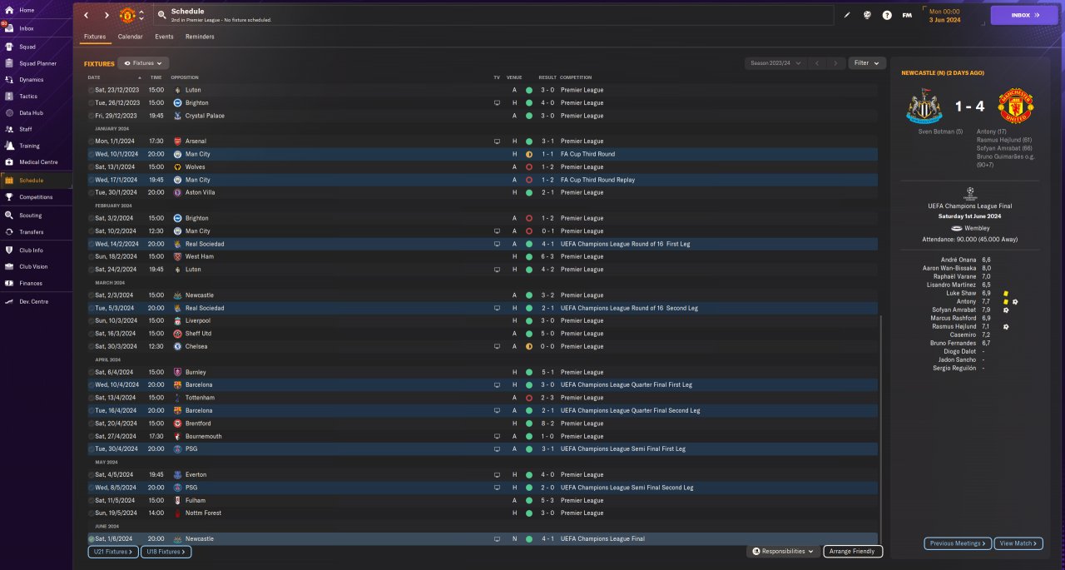The height and width of the screenshot is (570, 1065).
Task: Toggle row marker for Sat, 1/6/2024 Newcastle
Action: click(92, 539)
